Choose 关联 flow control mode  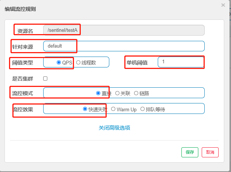117,93
